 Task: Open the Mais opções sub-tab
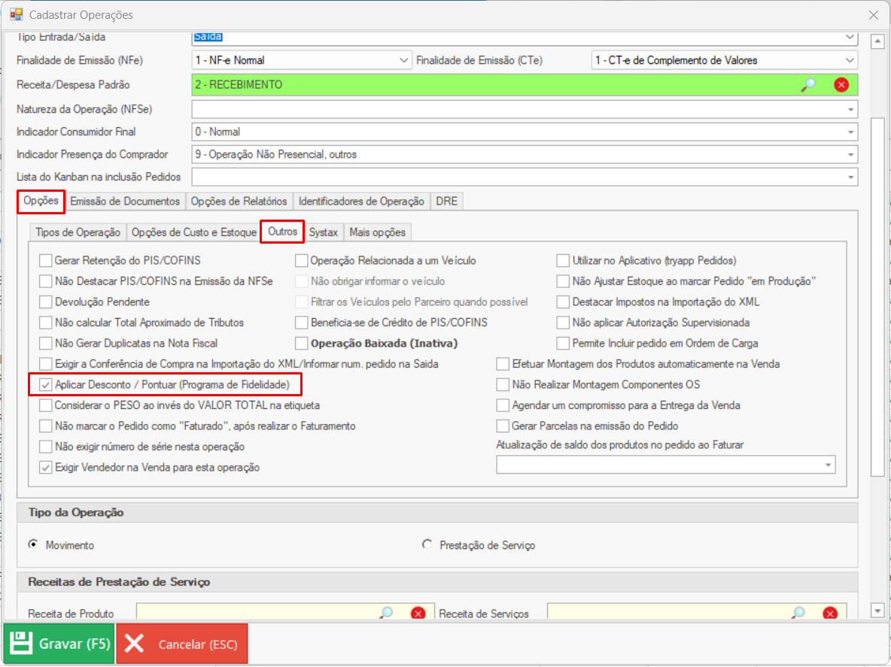[x=377, y=233]
